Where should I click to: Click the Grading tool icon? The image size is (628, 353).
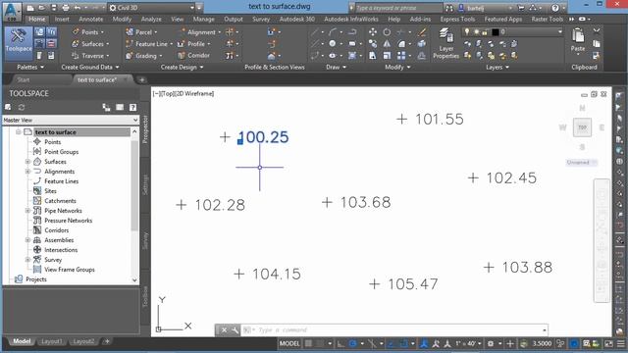point(129,56)
